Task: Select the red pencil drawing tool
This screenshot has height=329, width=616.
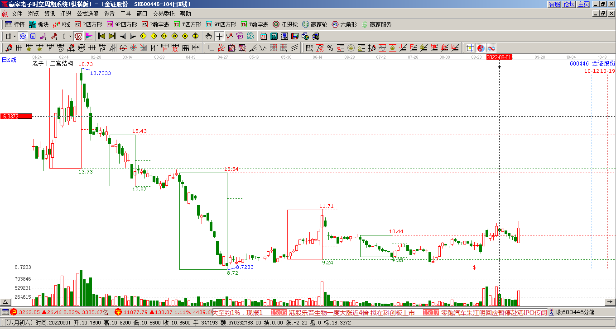Action: (x=9, y=47)
